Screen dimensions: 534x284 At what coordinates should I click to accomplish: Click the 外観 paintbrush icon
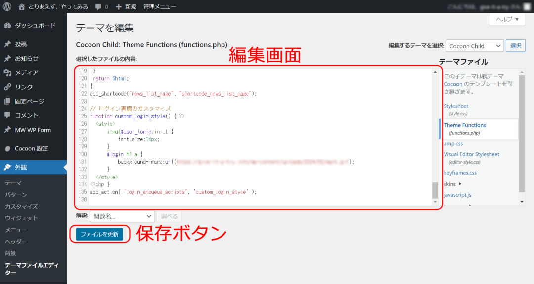(x=7, y=167)
